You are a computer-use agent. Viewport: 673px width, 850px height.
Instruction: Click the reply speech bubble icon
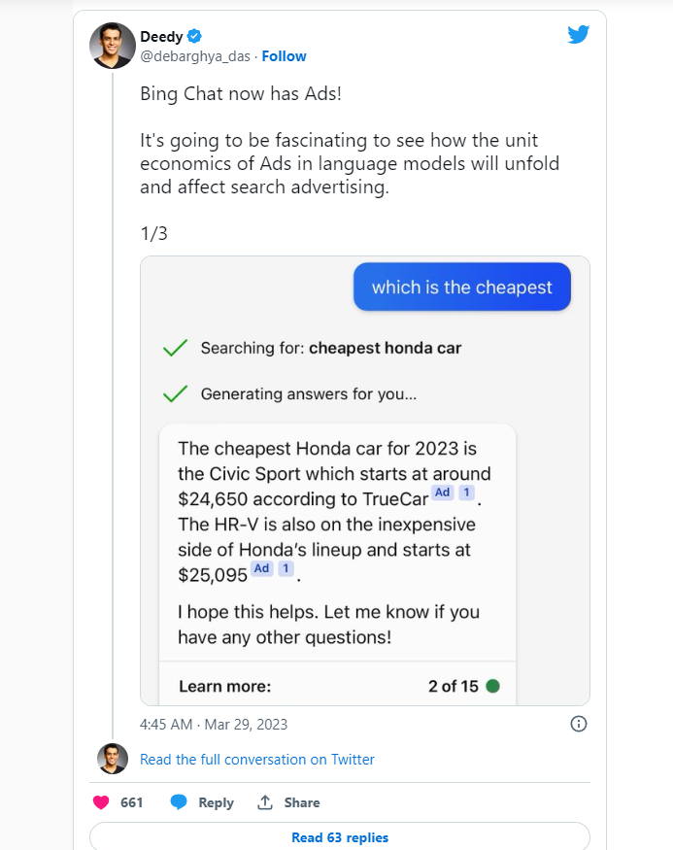(179, 802)
